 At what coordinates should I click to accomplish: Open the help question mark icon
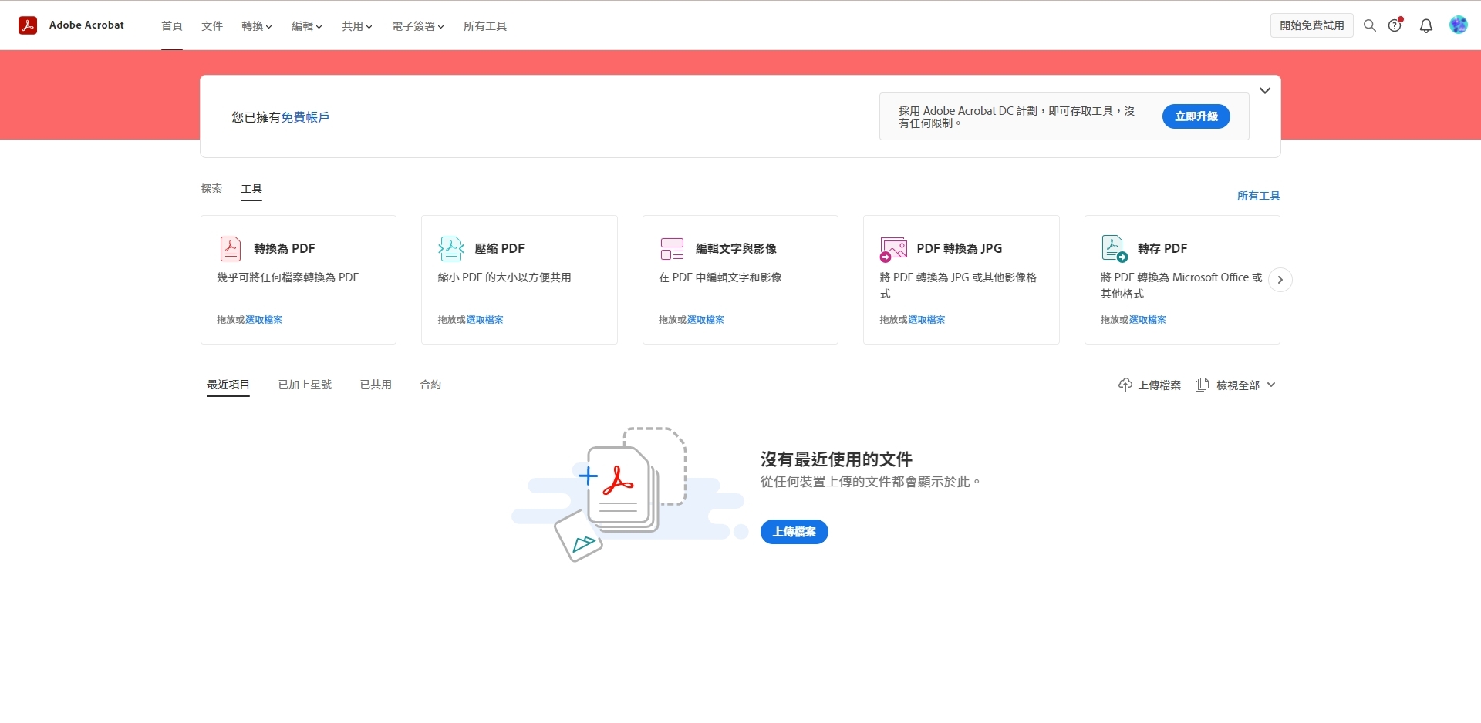pos(1395,25)
